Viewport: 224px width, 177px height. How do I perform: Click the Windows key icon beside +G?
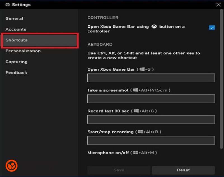coord(142,69)
